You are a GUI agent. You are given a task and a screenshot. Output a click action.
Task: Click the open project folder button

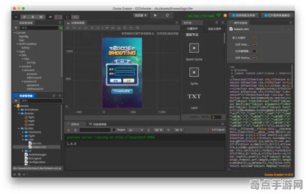[244, 15]
